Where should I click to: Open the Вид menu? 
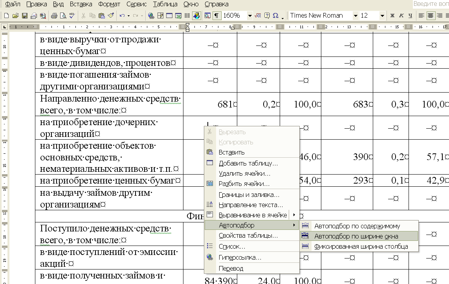[59, 4]
